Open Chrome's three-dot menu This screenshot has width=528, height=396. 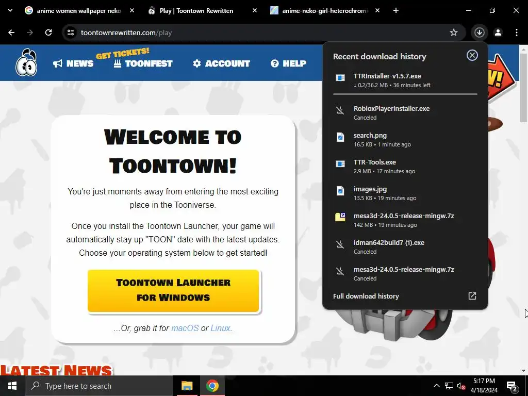(x=517, y=32)
